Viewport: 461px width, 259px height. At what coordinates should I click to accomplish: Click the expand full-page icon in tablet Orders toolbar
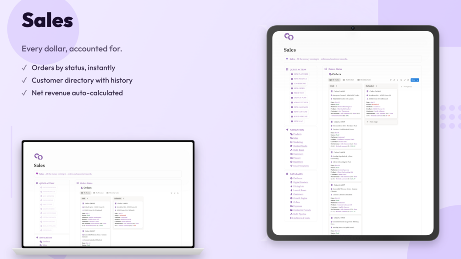(x=405, y=80)
